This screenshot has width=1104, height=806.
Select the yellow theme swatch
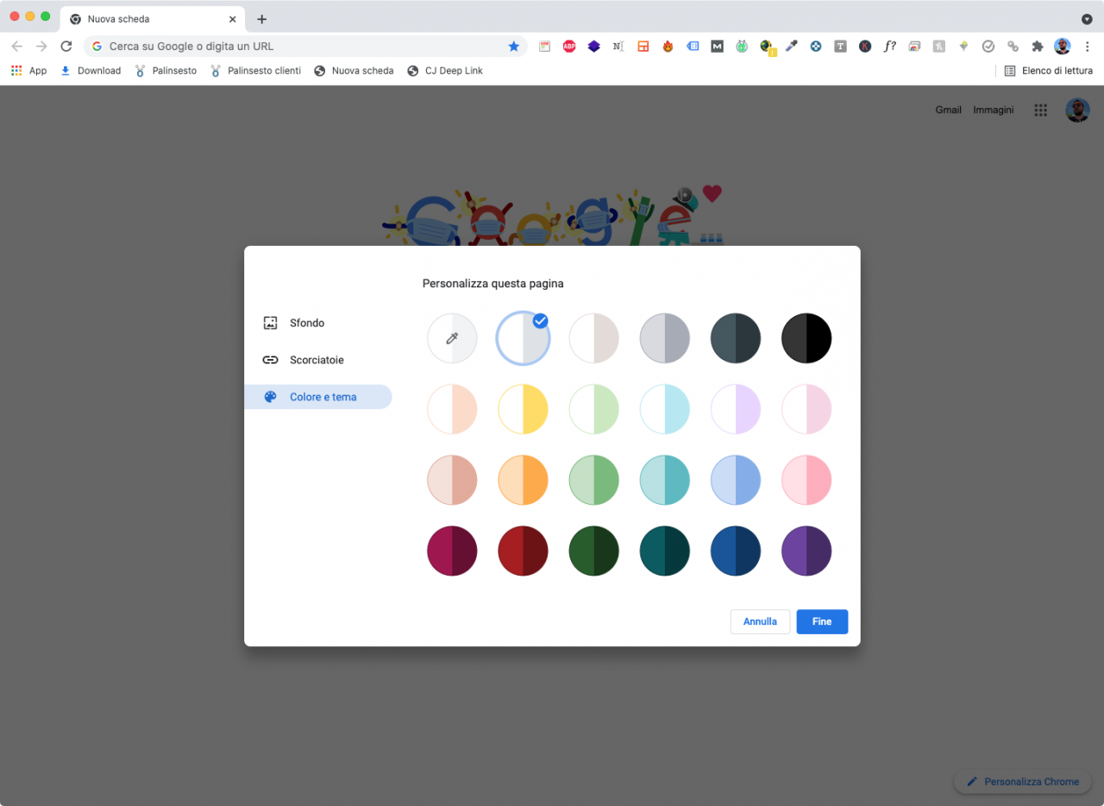click(x=523, y=409)
